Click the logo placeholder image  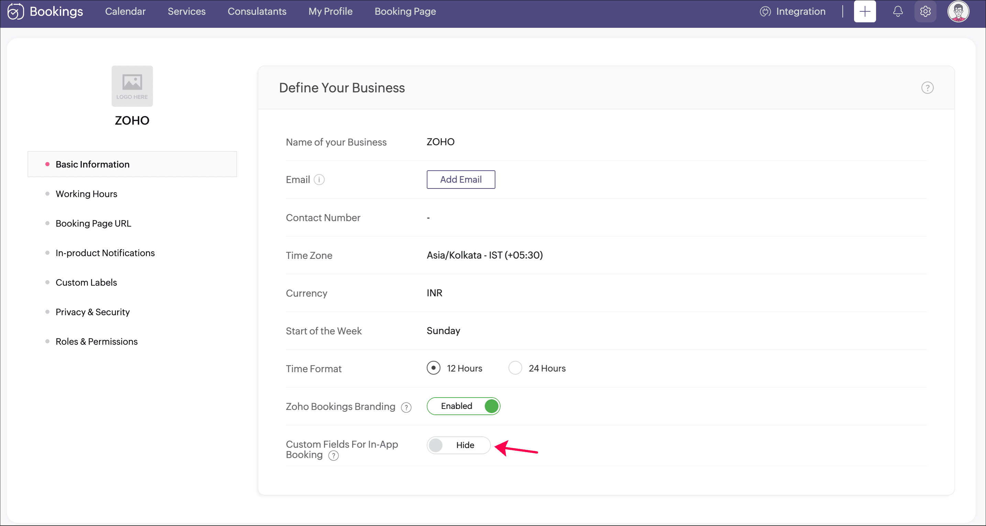pyautogui.click(x=132, y=86)
